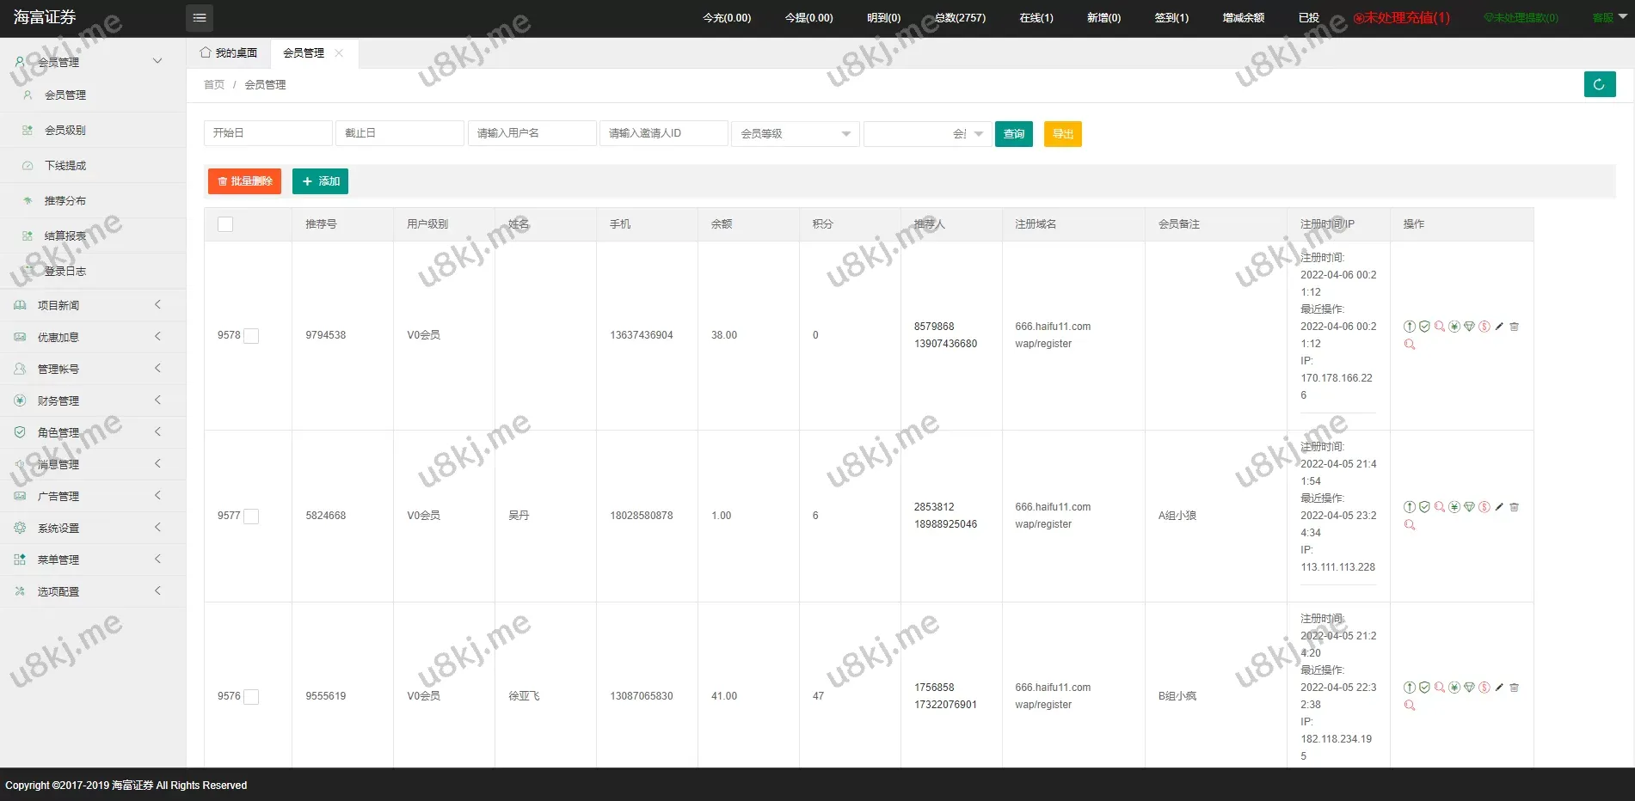Open the 会员等级 dropdown filter
The width and height of the screenshot is (1635, 801).
pyautogui.click(x=795, y=134)
